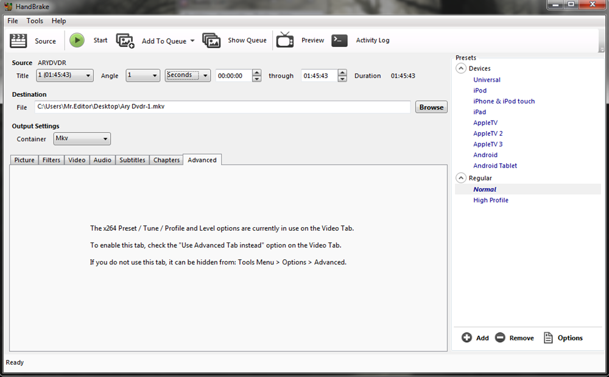Screen dimensions: 609x377
Task: Select the High Profile preset
Action: (x=490, y=200)
